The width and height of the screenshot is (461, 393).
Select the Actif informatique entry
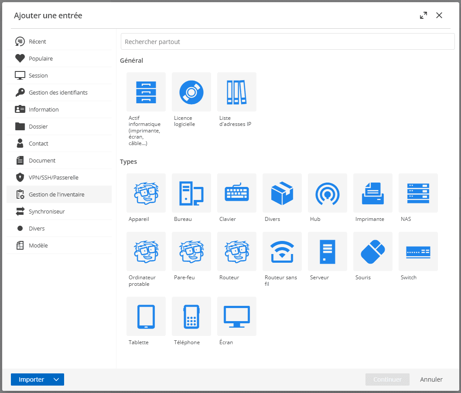(x=146, y=92)
